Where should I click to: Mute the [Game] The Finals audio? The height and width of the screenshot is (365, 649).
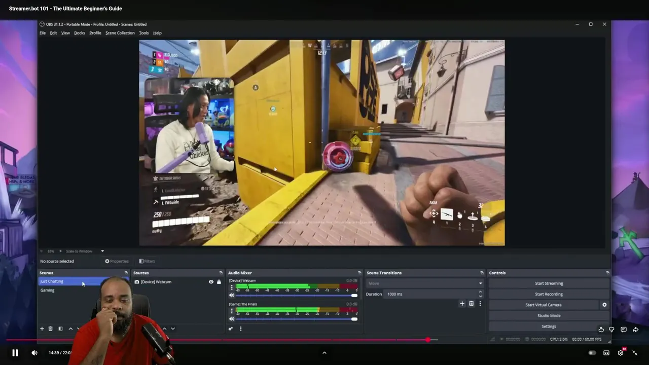coord(232,319)
